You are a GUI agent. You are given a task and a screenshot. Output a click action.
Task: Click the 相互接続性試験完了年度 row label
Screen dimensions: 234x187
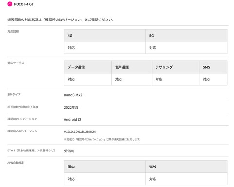(x=23, y=107)
